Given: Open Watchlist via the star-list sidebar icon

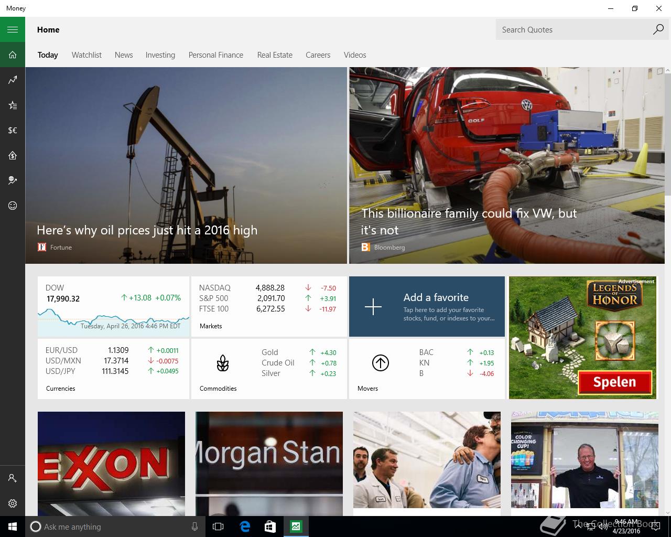Looking at the screenshot, I should click(13, 105).
